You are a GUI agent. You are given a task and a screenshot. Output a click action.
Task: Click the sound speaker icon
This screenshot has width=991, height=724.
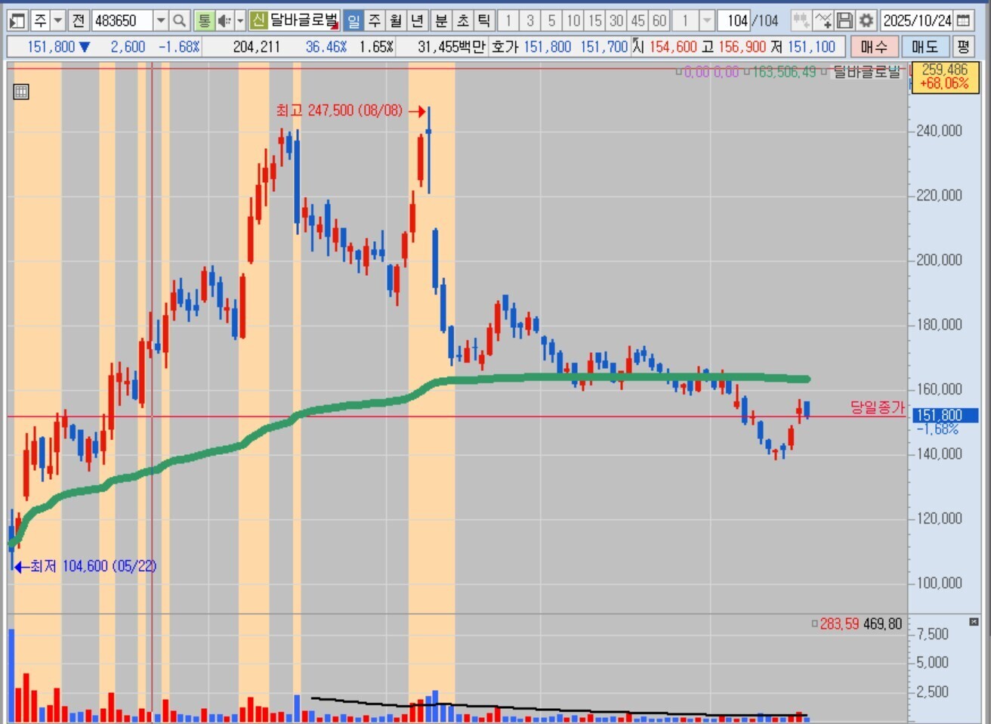[224, 20]
